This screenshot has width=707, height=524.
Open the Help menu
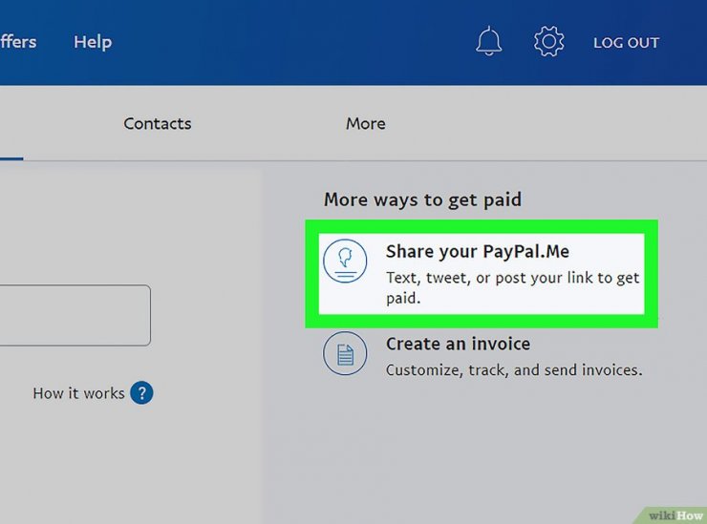click(93, 42)
